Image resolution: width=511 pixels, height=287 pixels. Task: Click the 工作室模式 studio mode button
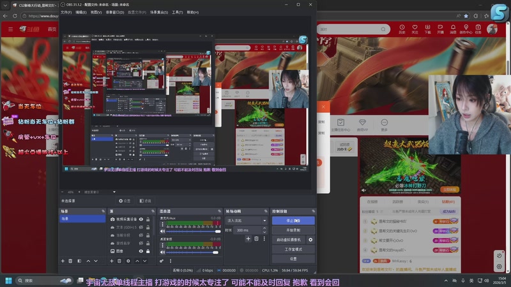pos(293,249)
